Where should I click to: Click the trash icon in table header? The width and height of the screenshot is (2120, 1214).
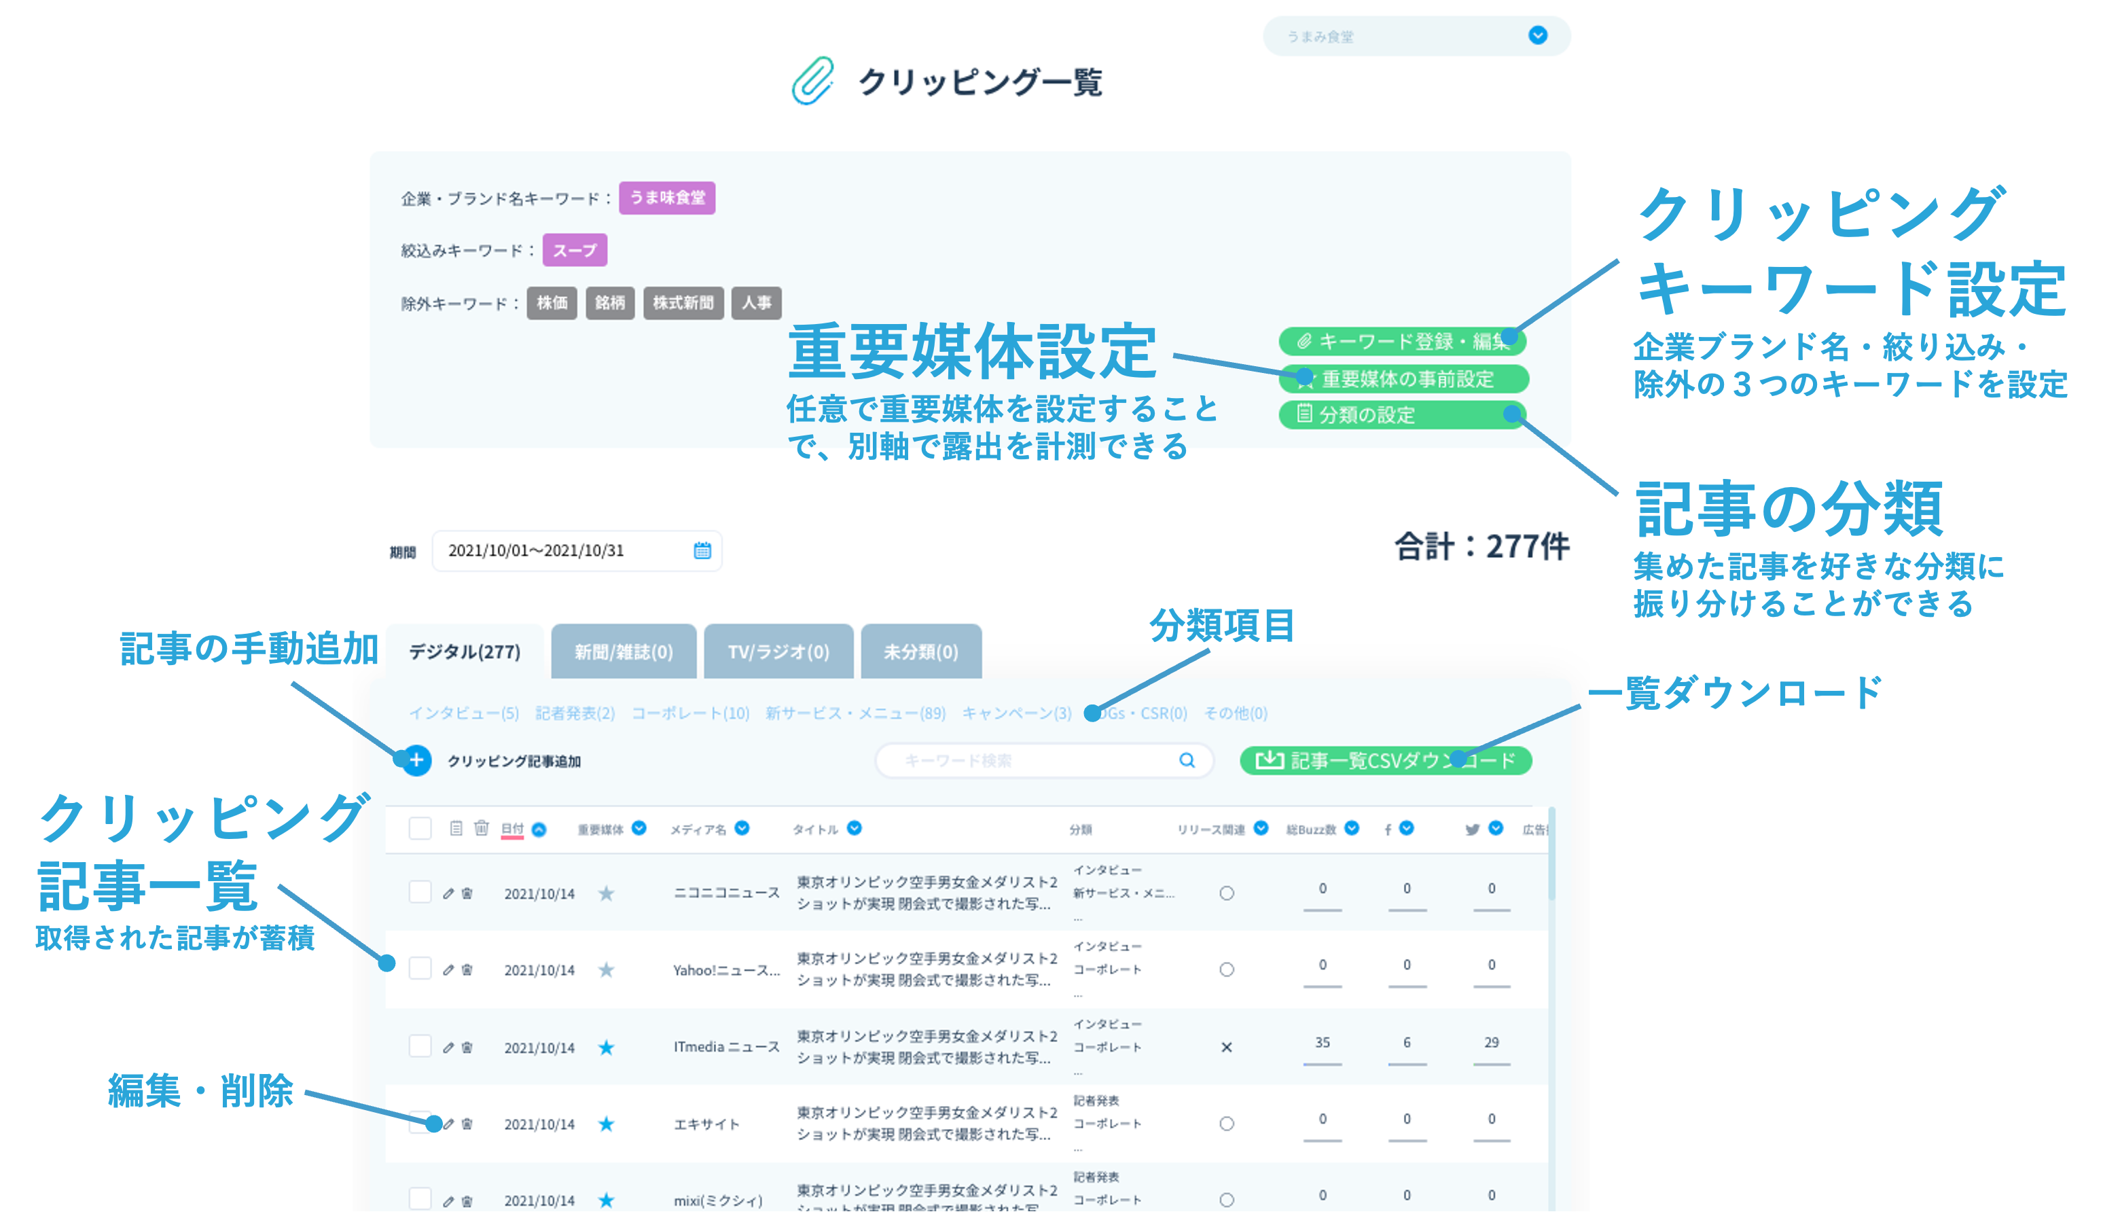pyautogui.click(x=481, y=828)
